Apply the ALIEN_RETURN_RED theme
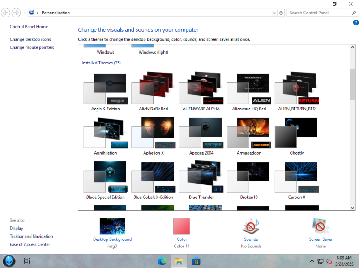This screenshot has width=359, height=268. [297, 92]
